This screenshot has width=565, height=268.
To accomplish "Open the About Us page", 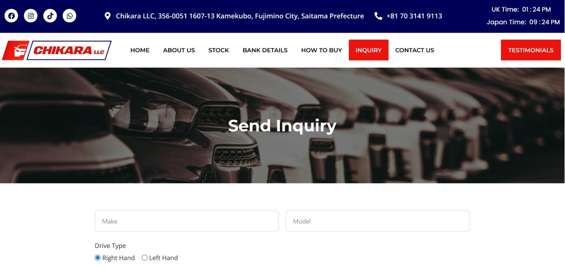I will coord(179,50).
